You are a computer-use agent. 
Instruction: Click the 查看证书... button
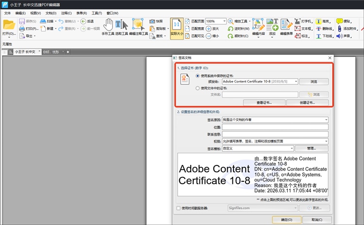(264, 103)
